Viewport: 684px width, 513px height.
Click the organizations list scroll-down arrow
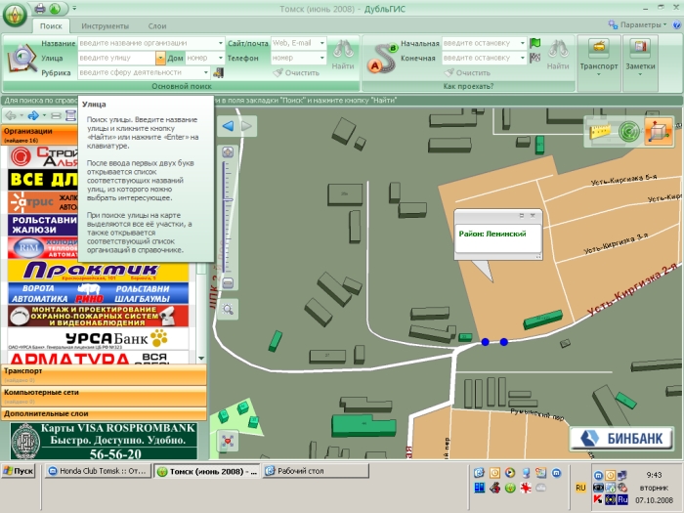tap(201, 359)
